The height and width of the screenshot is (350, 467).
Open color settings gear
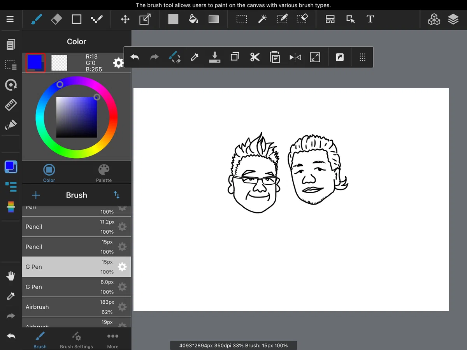[x=118, y=63]
